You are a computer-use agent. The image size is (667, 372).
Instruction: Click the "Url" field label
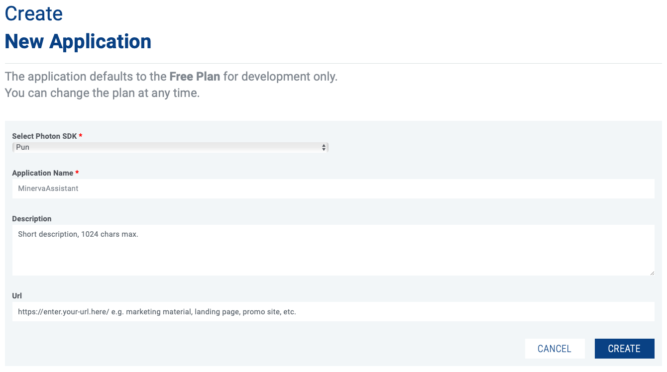coord(17,296)
